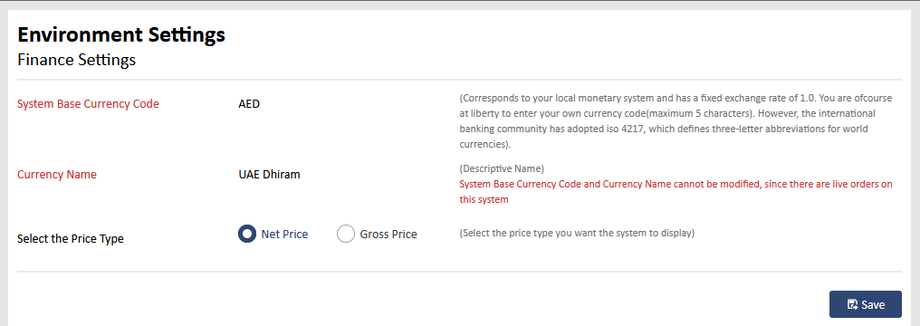Image resolution: width=920 pixels, height=326 pixels.
Task: Click the floppy disk icon in Save
Action: pyautogui.click(x=852, y=304)
